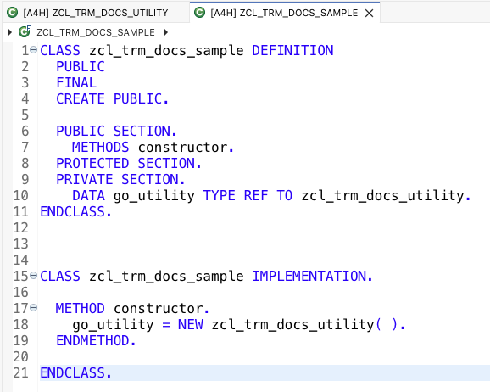The image size is (490, 392).
Task: Close the ZCL_TRM_DOCS_SAMPLE tab
Action: tap(370, 13)
